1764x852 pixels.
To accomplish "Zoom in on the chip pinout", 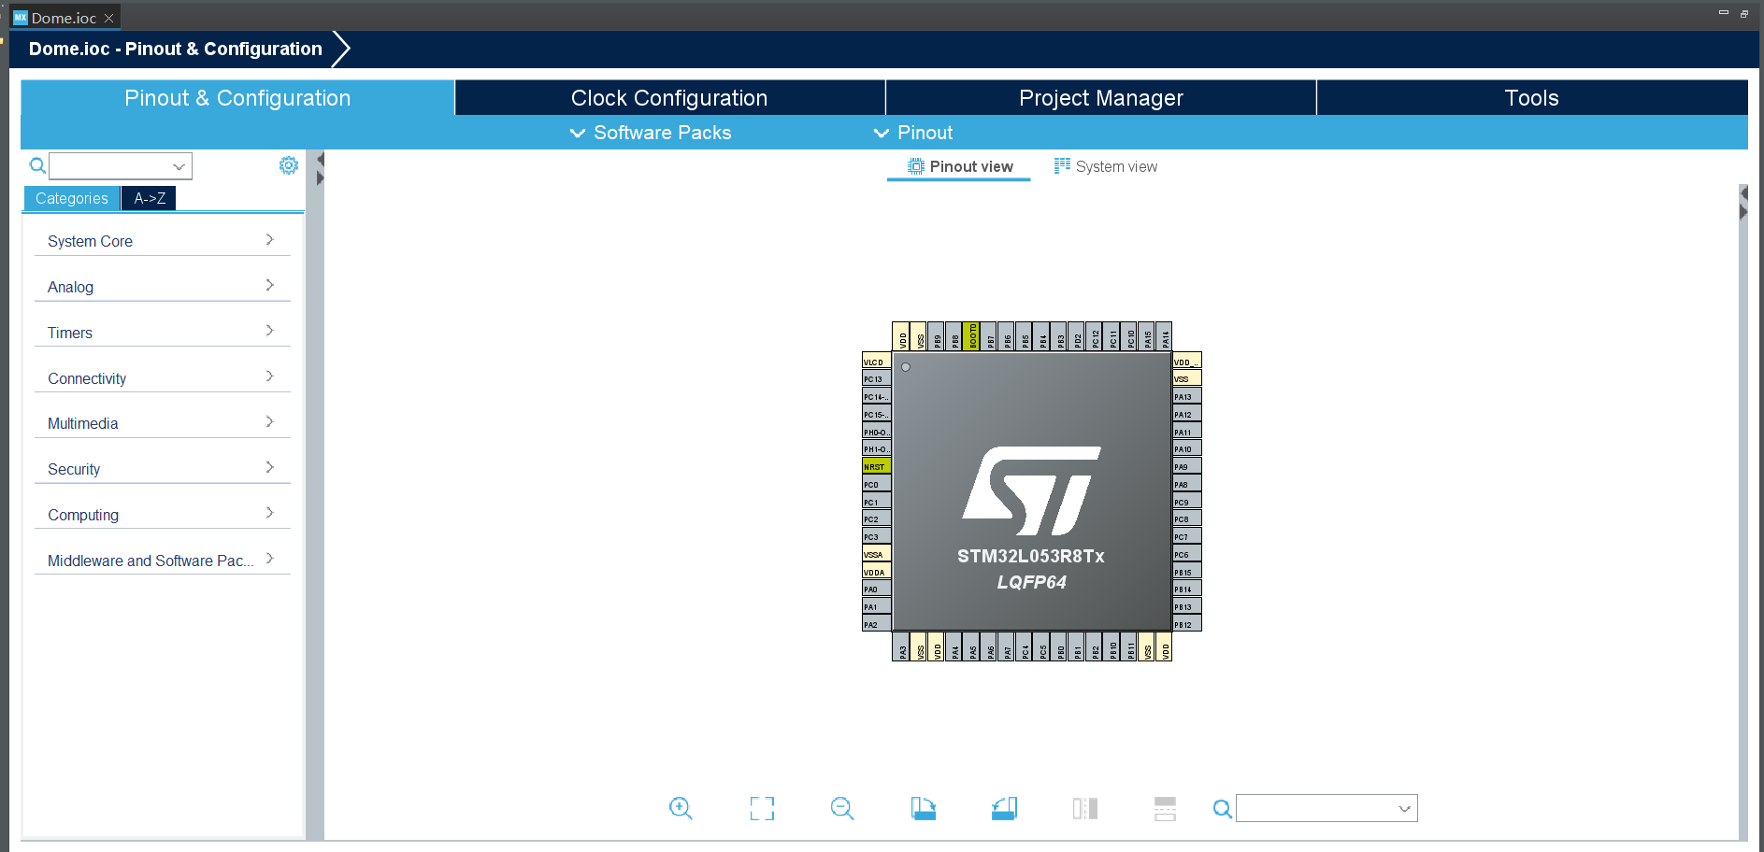I will click(x=681, y=808).
